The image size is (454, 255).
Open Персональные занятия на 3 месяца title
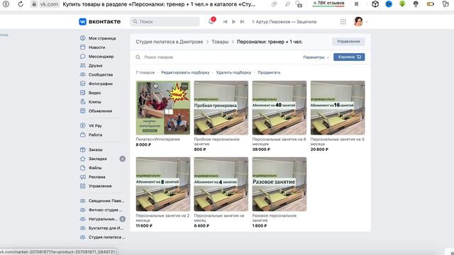(x=338, y=142)
